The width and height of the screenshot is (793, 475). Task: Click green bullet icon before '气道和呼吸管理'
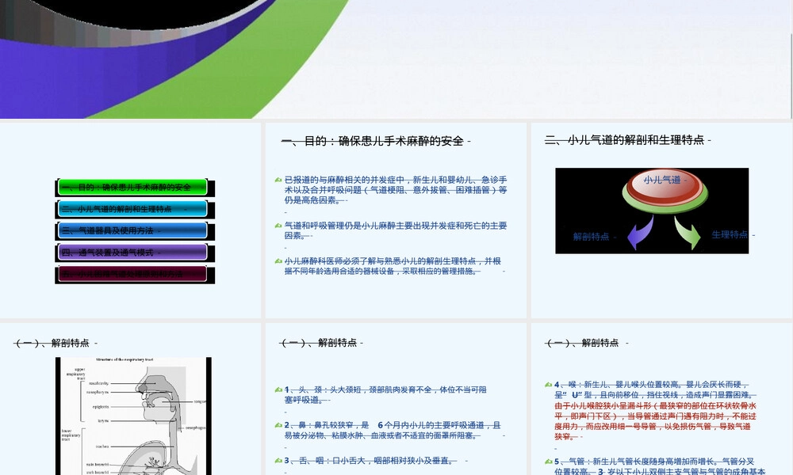[x=278, y=226]
